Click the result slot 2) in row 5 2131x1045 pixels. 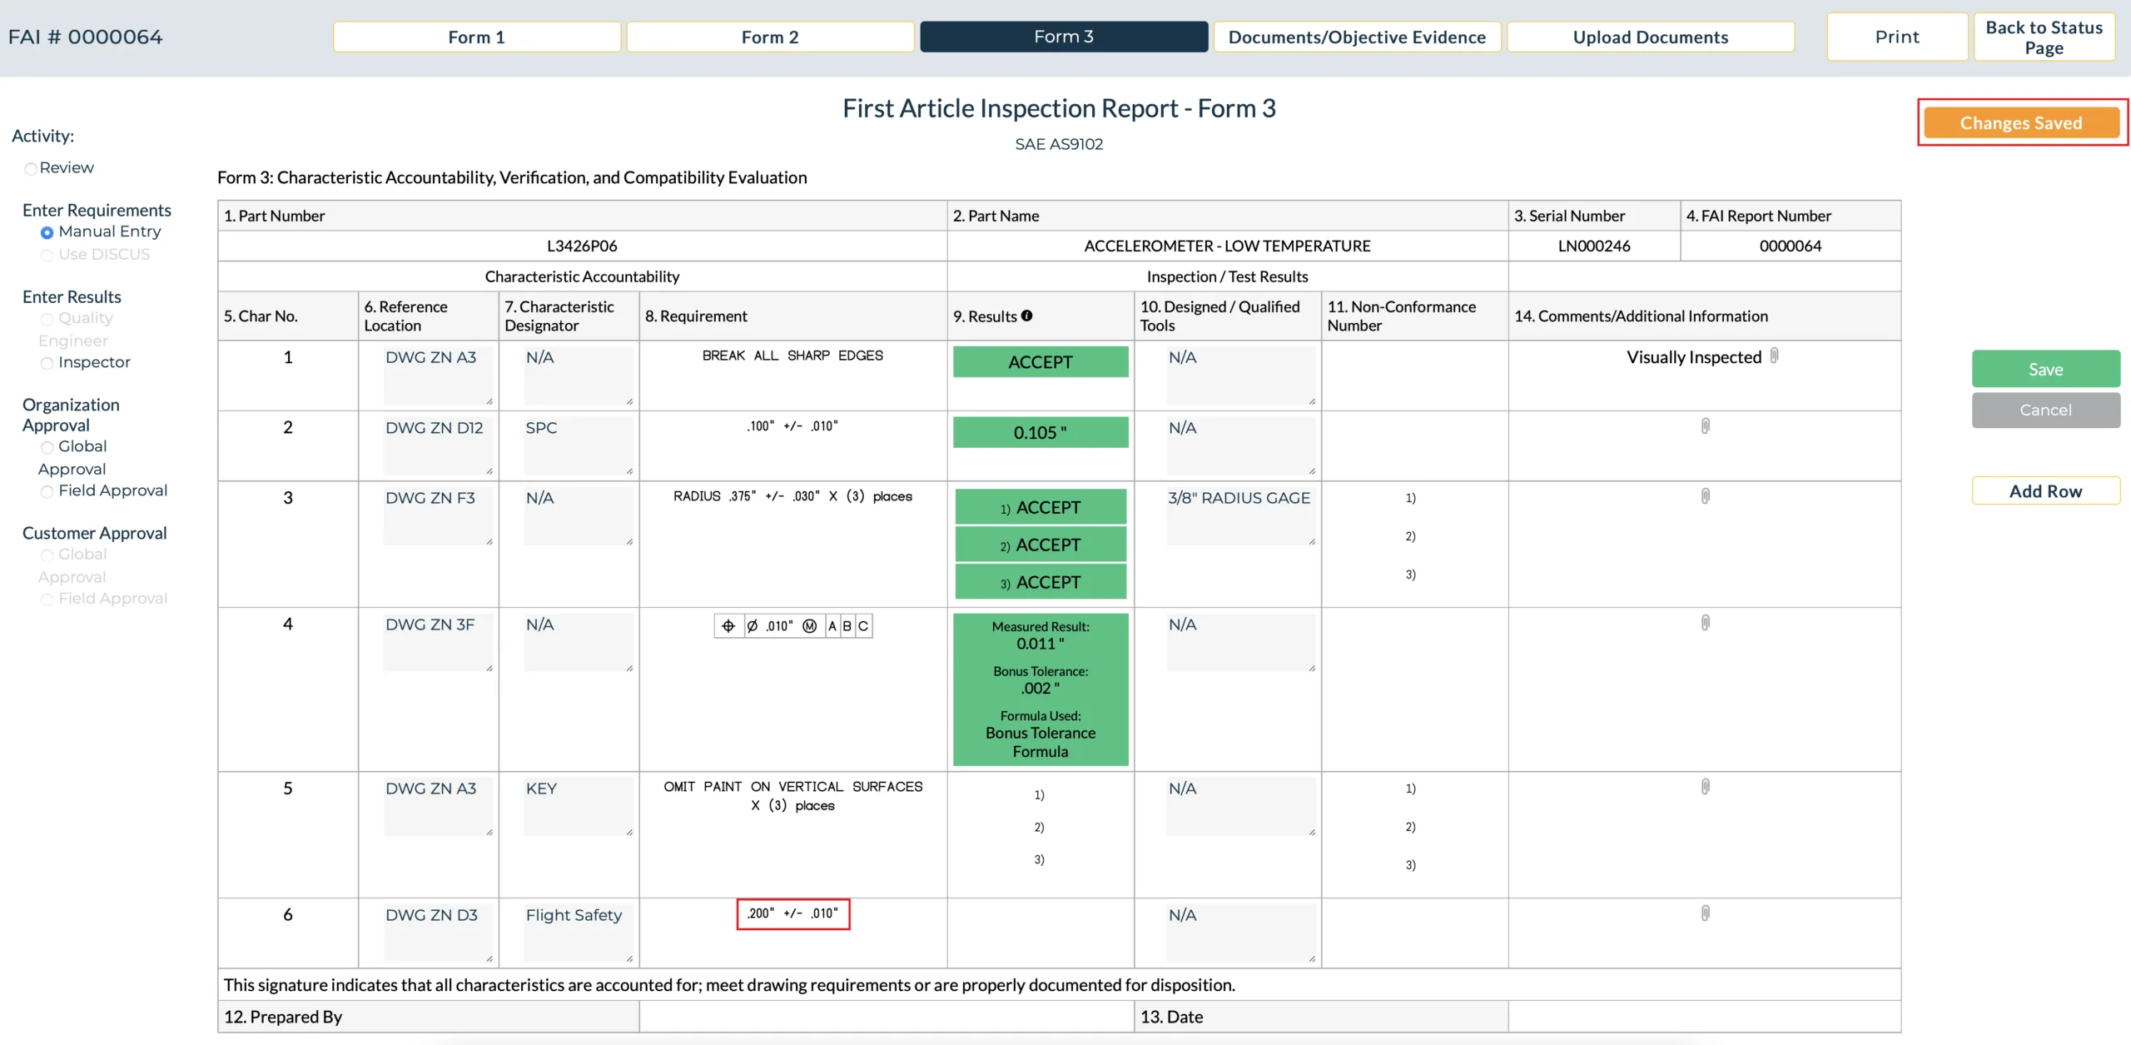1040,827
